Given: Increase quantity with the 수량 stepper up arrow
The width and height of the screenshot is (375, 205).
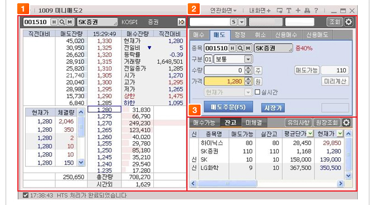Looking at the screenshot, I should pyautogui.click(x=249, y=68).
